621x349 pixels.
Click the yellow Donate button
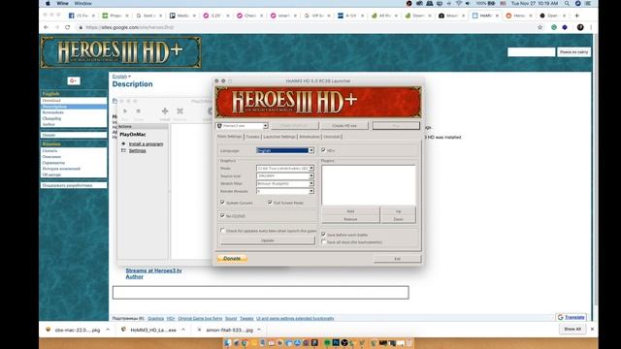232,259
